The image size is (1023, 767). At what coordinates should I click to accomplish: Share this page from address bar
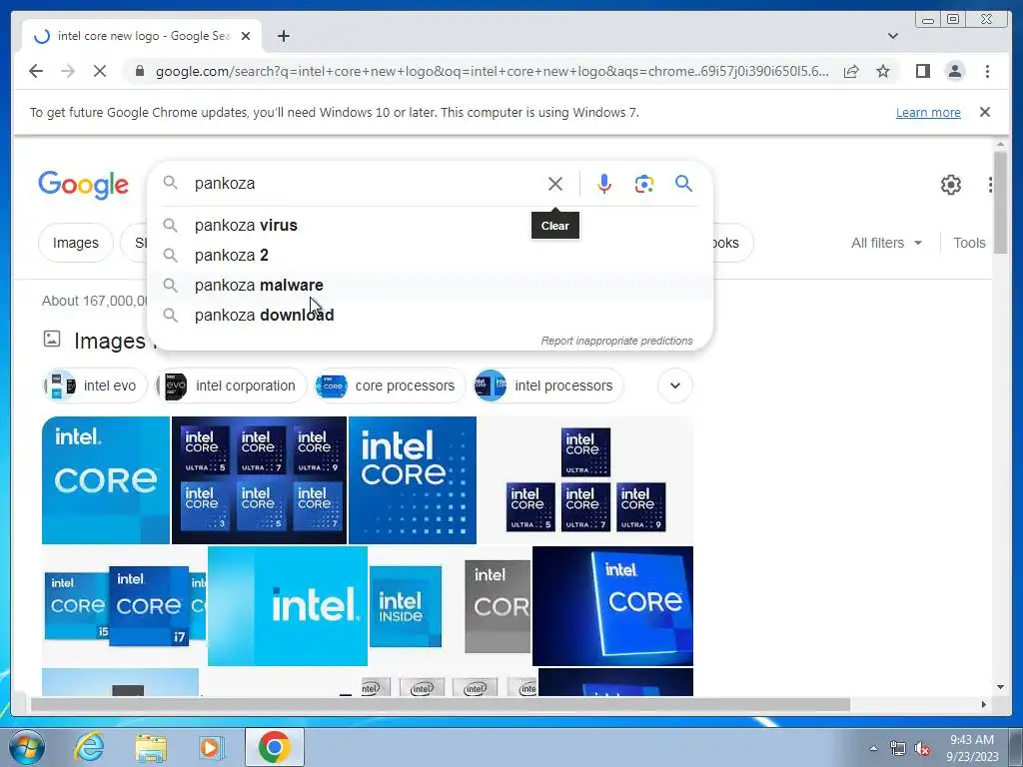(851, 71)
